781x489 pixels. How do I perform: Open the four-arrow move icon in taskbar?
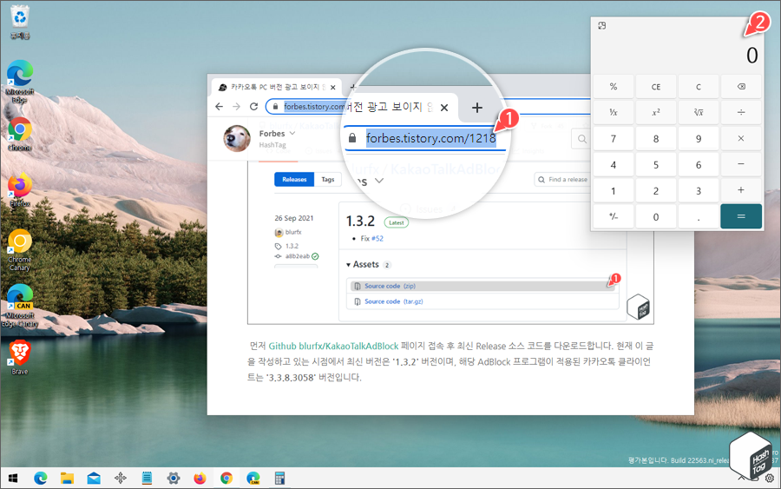[120, 479]
